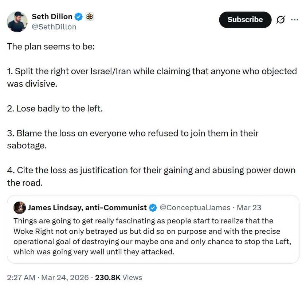
Task: Click the 230.8K Views count
Action: point(119,277)
